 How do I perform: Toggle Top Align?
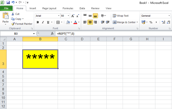[85, 16]
